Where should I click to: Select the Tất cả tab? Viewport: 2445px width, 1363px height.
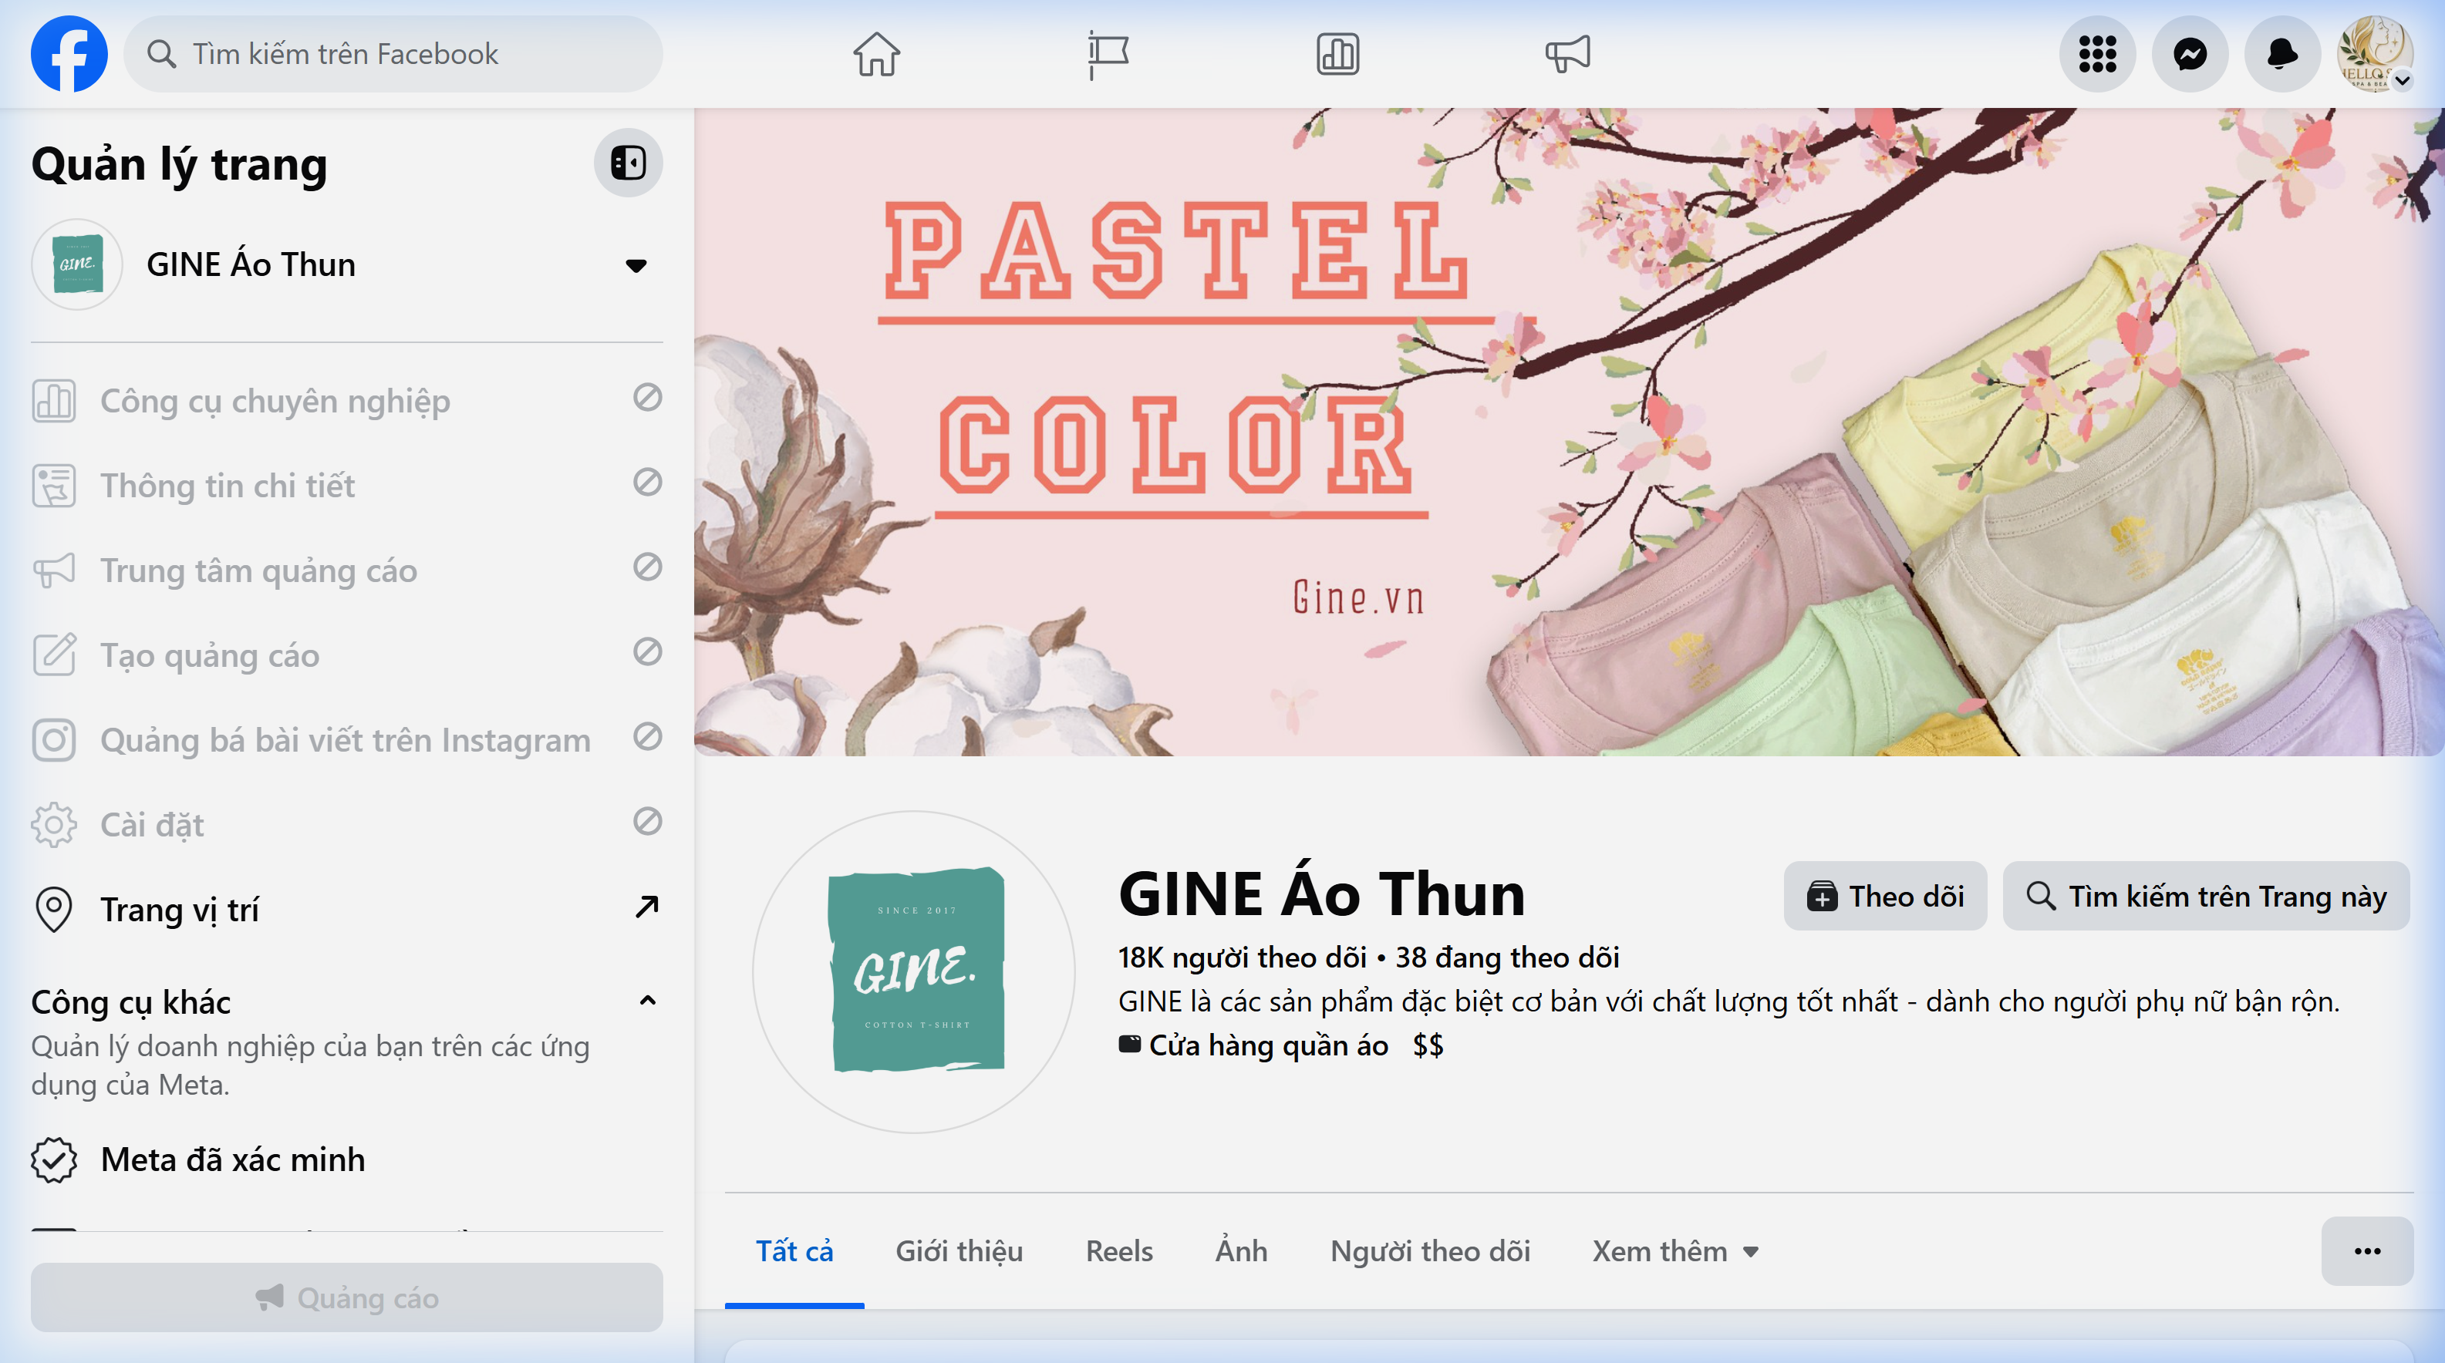[794, 1251]
